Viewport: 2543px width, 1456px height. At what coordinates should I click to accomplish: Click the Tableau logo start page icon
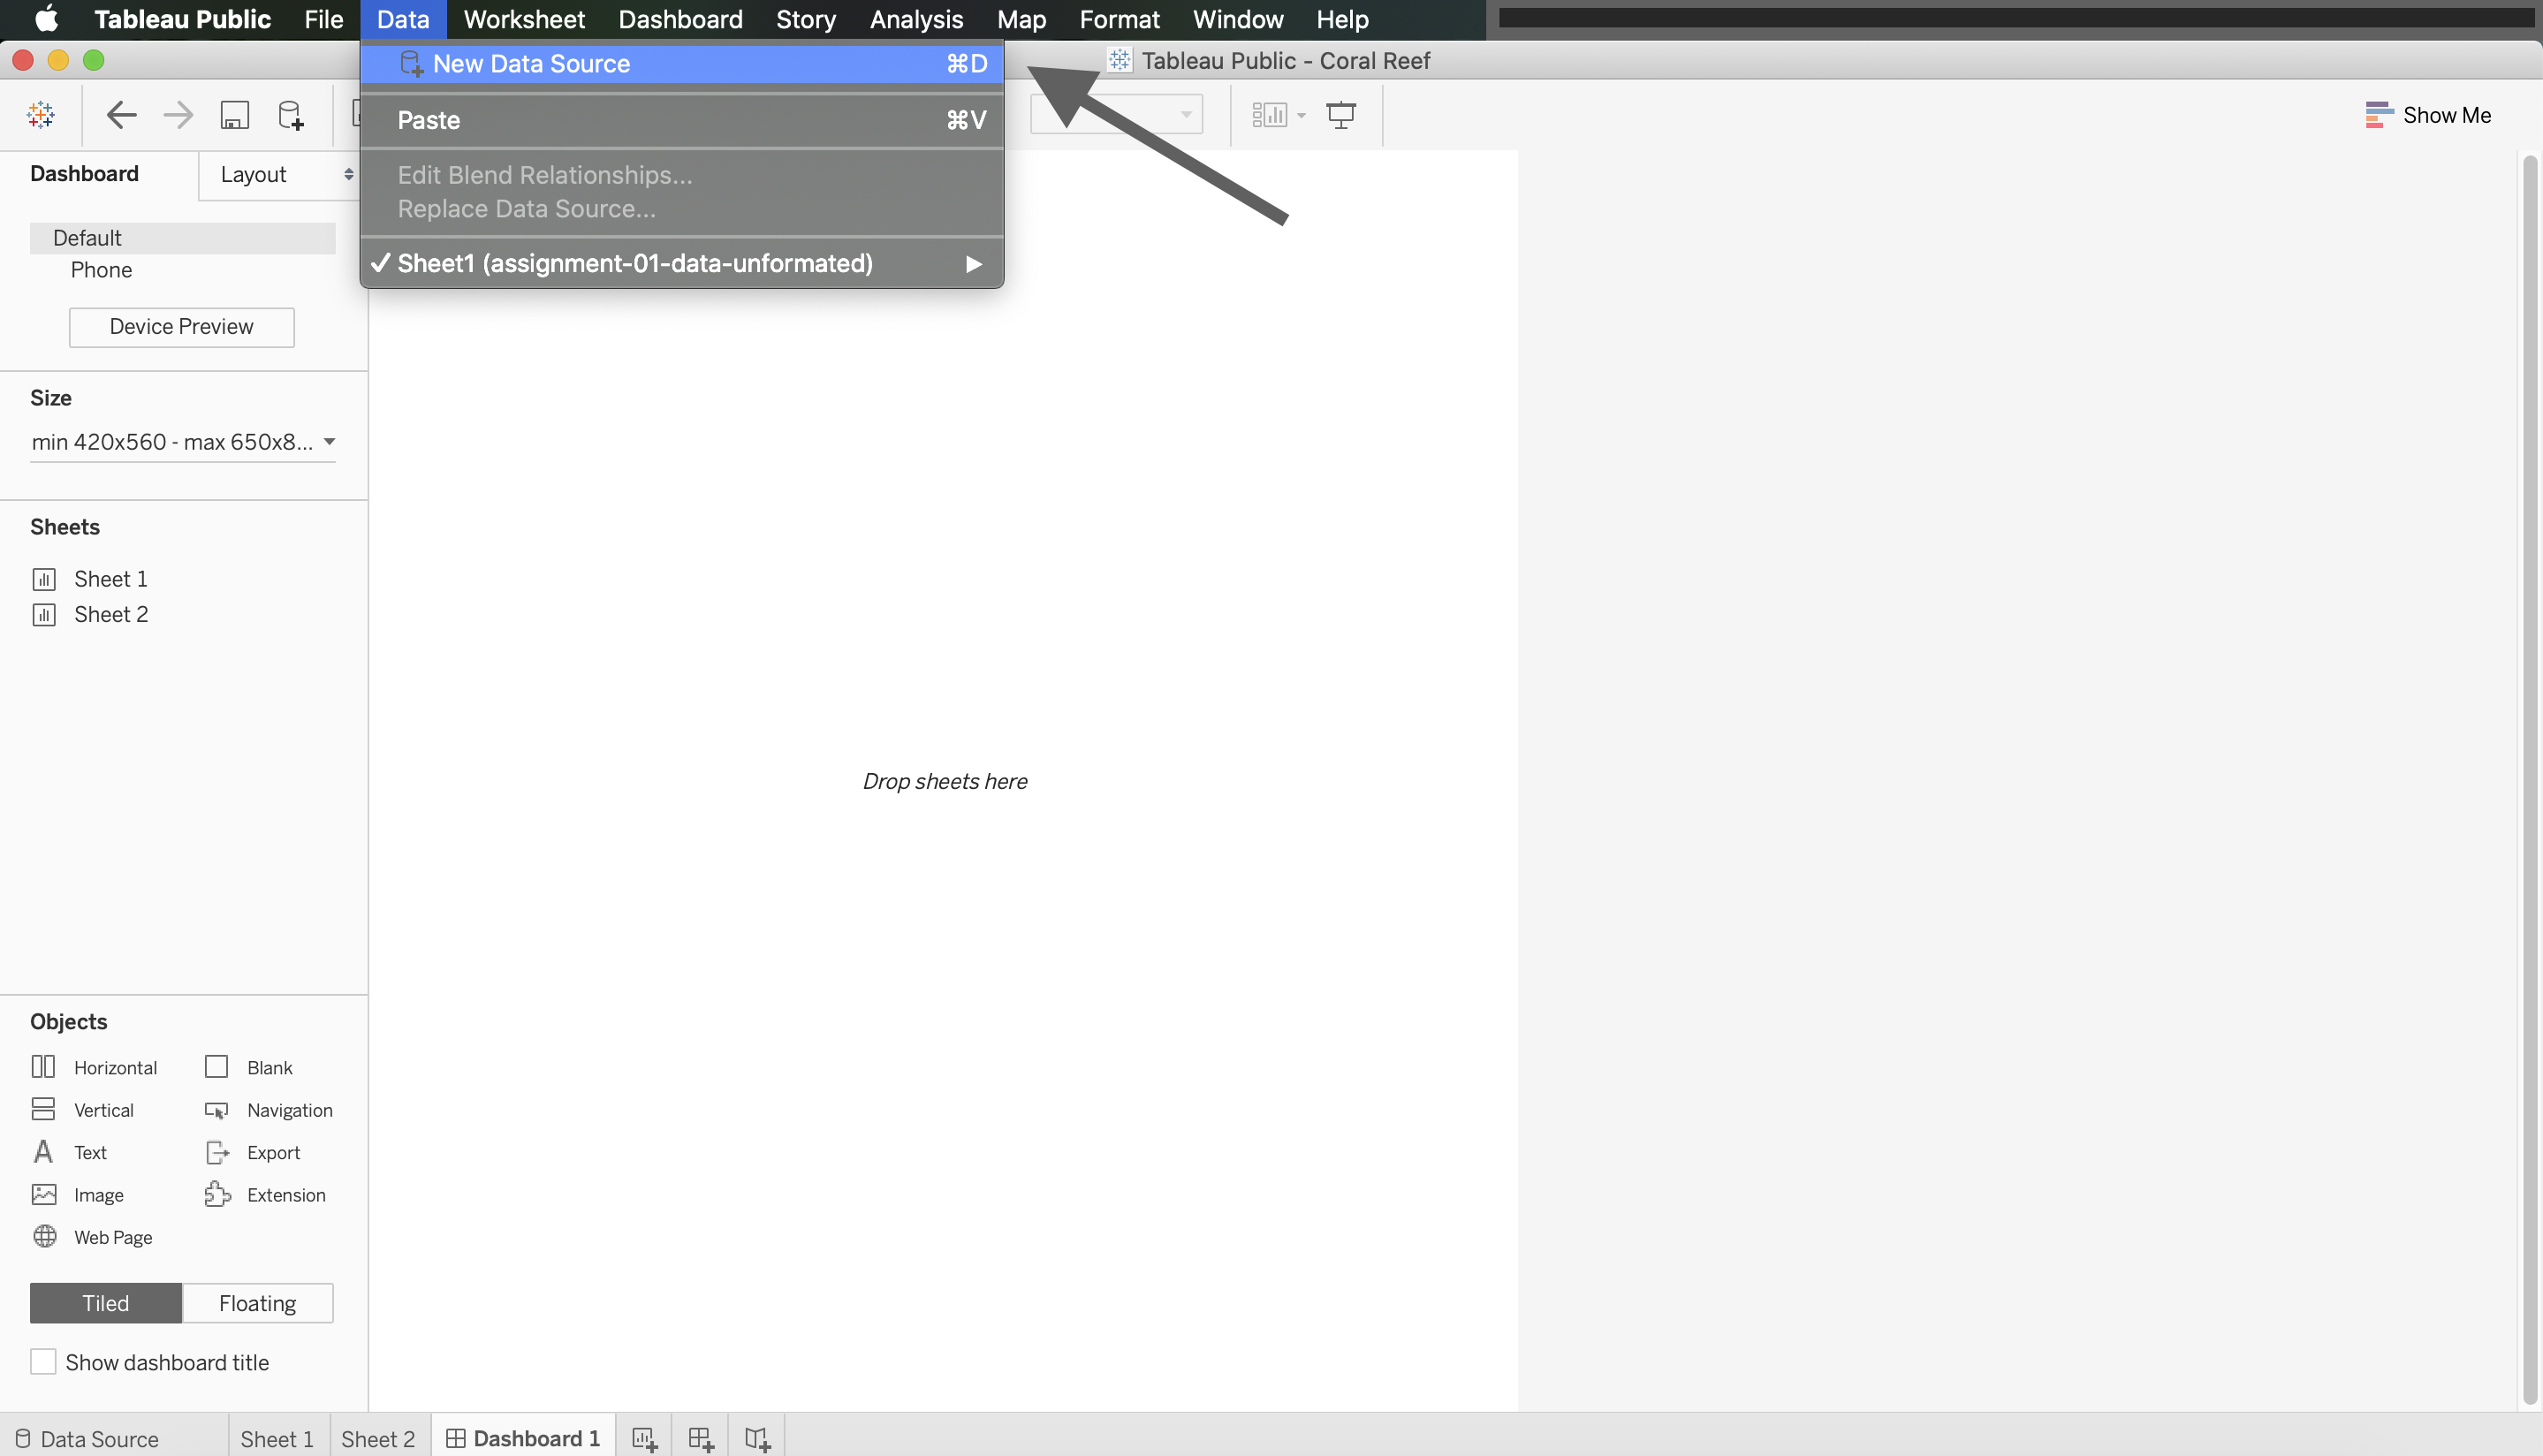pos(41,115)
